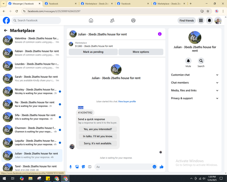Open a new browser tab
This screenshot has width=227, height=182.
point(191,4)
